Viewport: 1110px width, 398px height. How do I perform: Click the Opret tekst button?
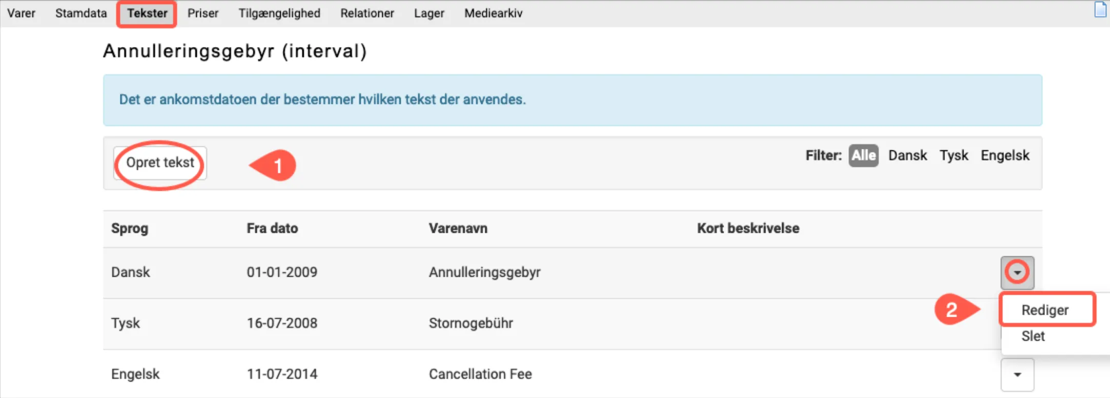click(x=160, y=163)
